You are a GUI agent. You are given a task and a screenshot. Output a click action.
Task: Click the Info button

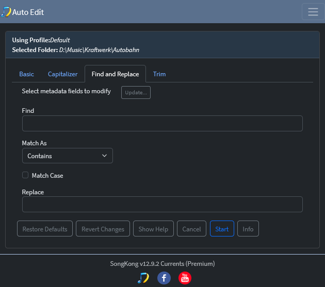pos(248,229)
